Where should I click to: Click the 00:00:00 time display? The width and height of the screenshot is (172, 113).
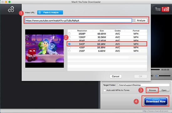pos(165,70)
